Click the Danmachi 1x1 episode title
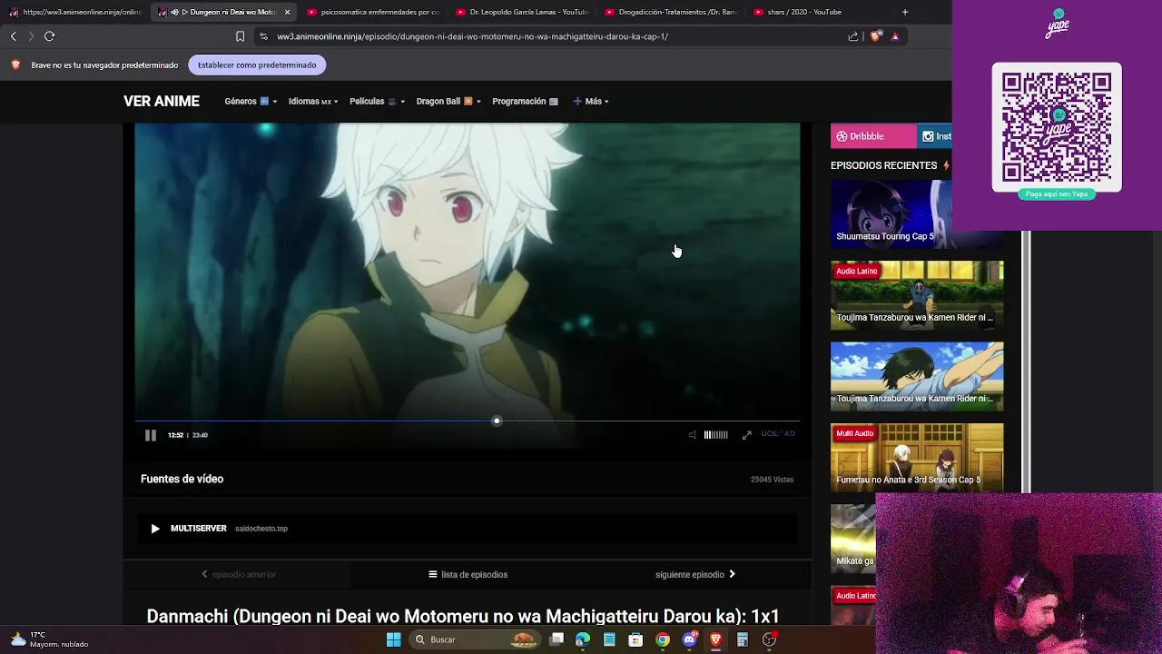The height and width of the screenshot is (654, 1162). (463, 616)
